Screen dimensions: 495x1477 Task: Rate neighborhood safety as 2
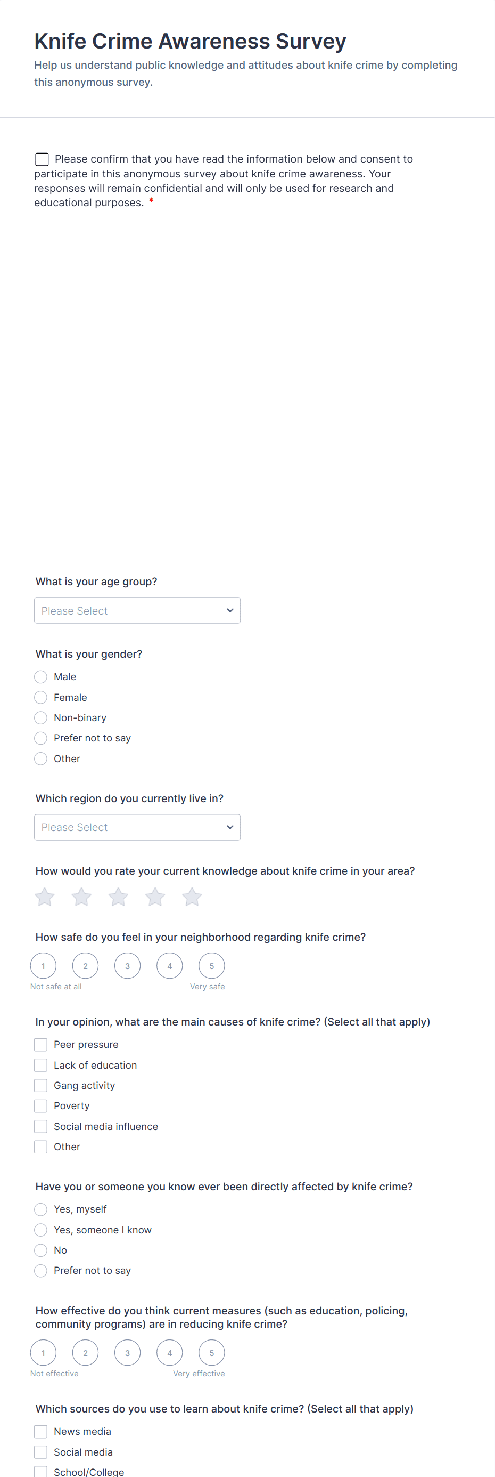click(x=85, y=965)
